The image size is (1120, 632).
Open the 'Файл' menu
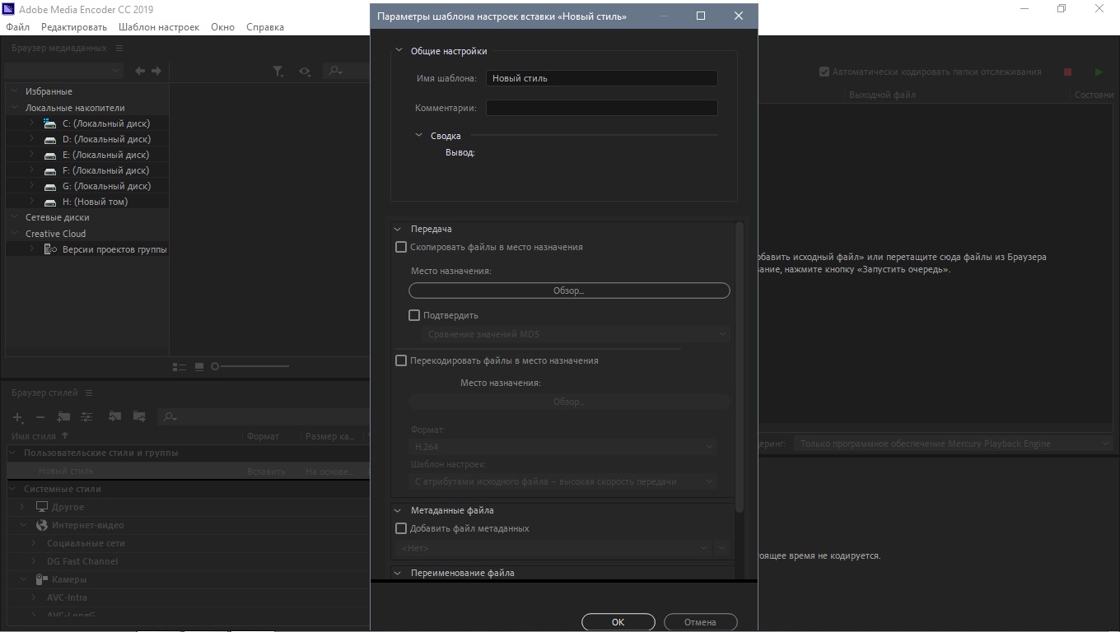[x=17, y=27]
